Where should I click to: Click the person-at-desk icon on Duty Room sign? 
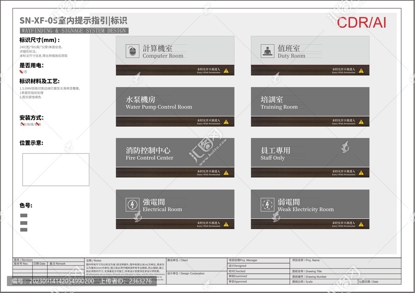tap(267, 51)
